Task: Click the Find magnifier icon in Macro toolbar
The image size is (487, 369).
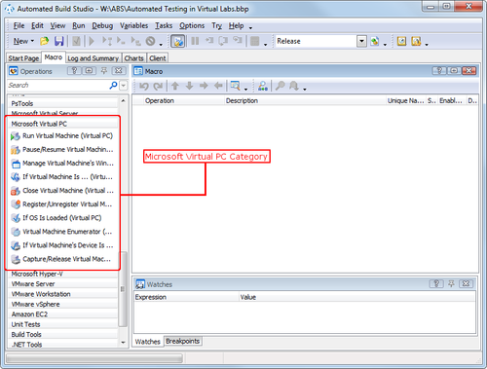Action: (280, 86)
